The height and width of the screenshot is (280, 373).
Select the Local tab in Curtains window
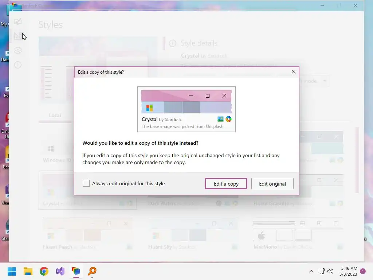[55, 115]
